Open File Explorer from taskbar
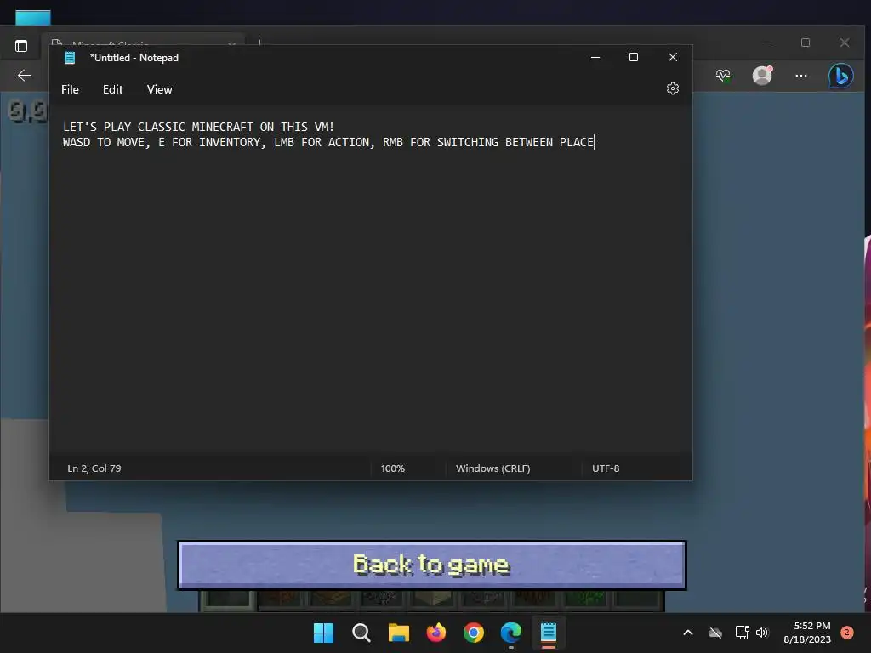This screenshot has height=653, width=871. click(398, 633)
